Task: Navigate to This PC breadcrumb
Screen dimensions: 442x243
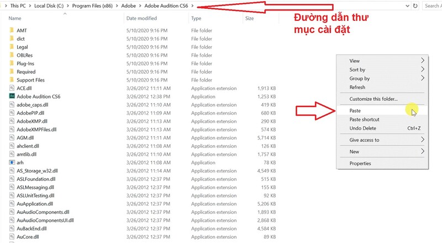Action: click(x=18, y=6)
